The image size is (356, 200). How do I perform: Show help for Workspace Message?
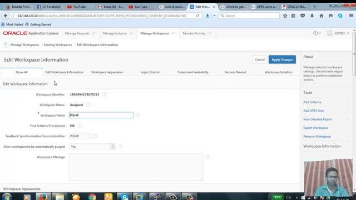(207, 157)
